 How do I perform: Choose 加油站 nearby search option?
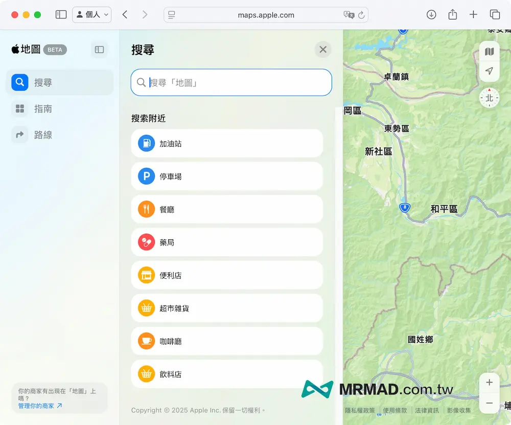(227, 144)
